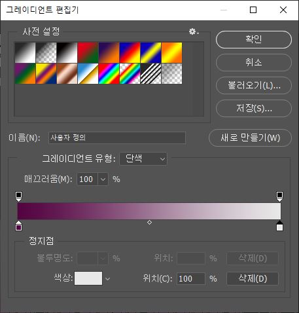Viewport: 299px width, 313px height.
Task: Click the active 삭제(D) color stop button
Action: pyautogui.click(x=253, y=278)
